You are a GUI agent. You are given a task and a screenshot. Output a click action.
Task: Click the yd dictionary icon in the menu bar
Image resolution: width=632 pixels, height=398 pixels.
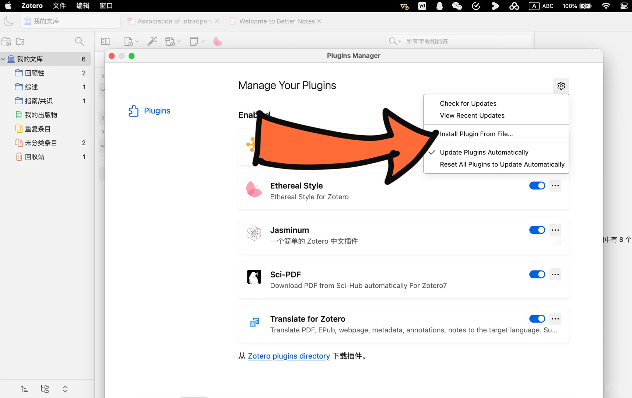tap(422, 6)
